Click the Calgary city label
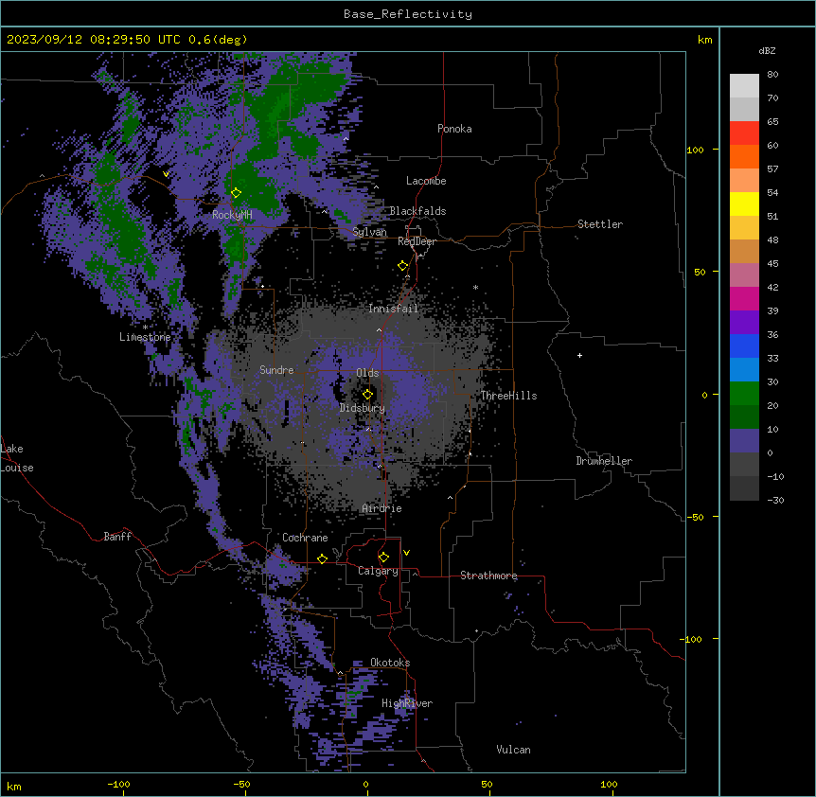This screenshot has width=816, height=797. [x=378, y=571]
